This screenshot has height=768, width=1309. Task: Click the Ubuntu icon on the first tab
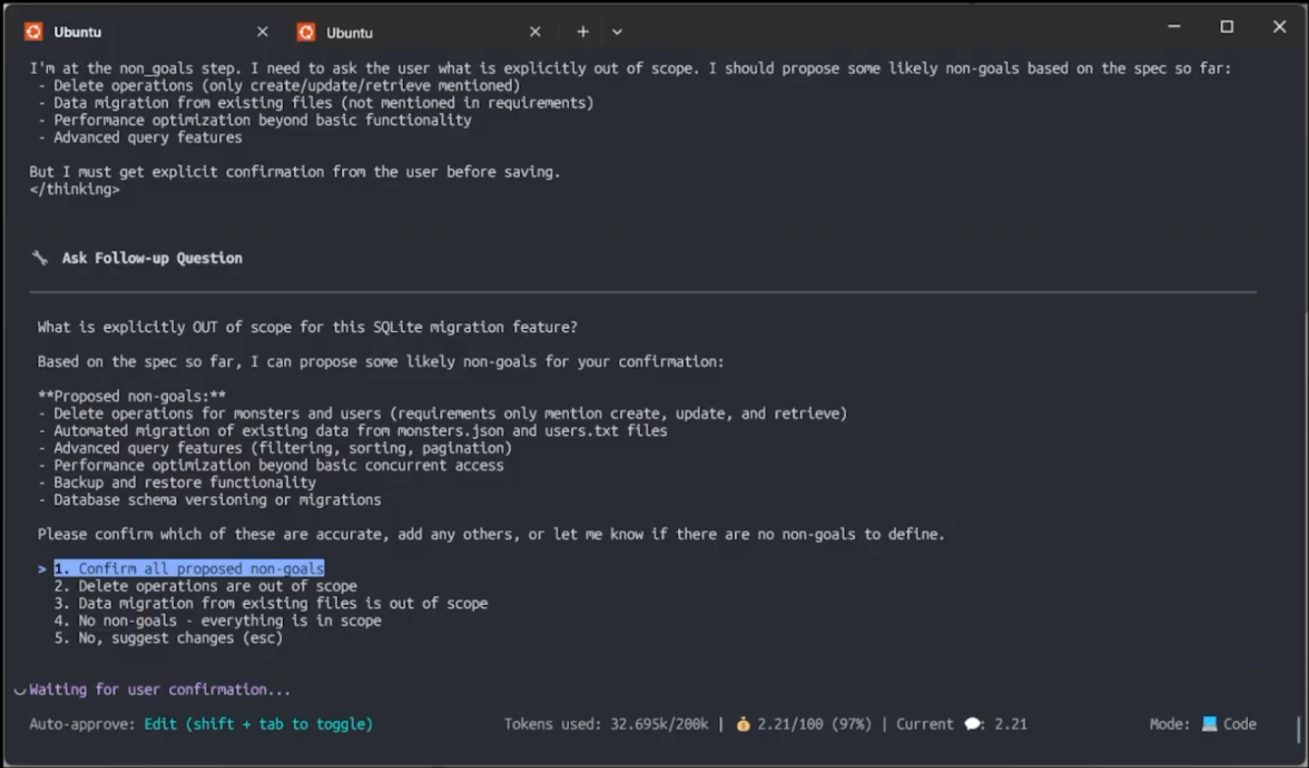(33, 31)
